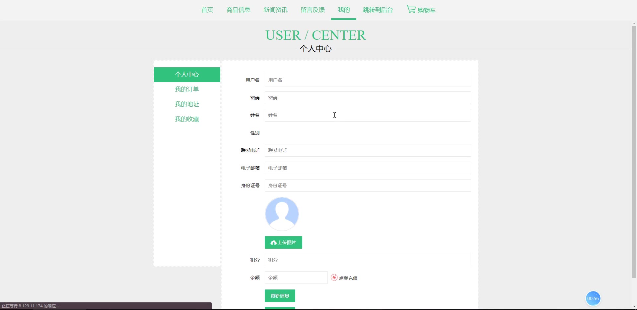Open the 购物车 link text
637x310 pixels.
427,11
